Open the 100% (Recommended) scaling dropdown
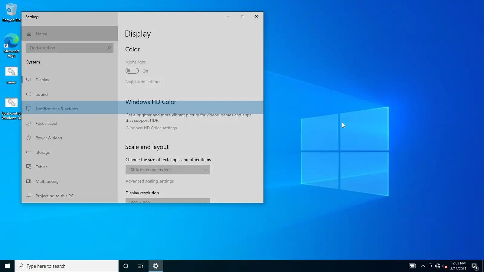484x272 pixels. pyautogui.click(x=168, y=170)
